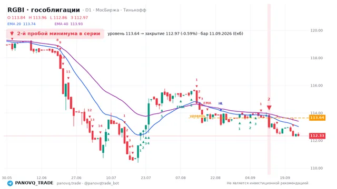This screenshot has height=189, width=337.
Task: Click the large red triangle breakout marker
Action: (269, 108)
